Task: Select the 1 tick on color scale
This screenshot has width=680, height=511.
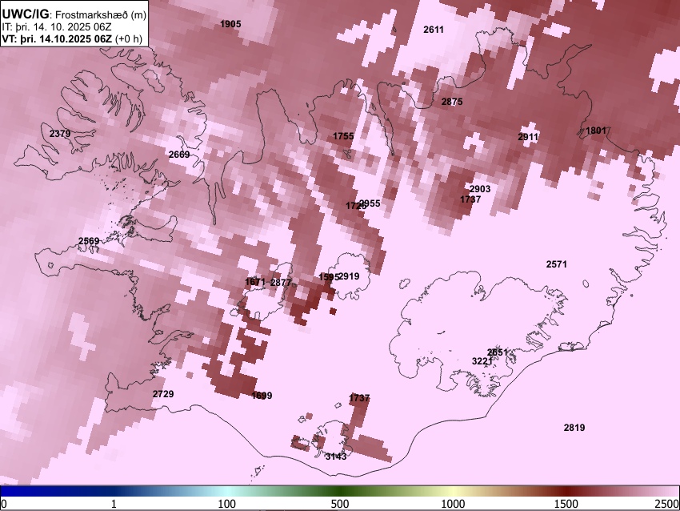Action: pos(114,504)
